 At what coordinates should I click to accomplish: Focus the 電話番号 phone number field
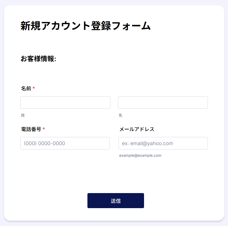[x=65, y=143]
